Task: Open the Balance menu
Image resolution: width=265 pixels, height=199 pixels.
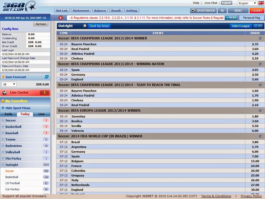Action: pos(100,11)
